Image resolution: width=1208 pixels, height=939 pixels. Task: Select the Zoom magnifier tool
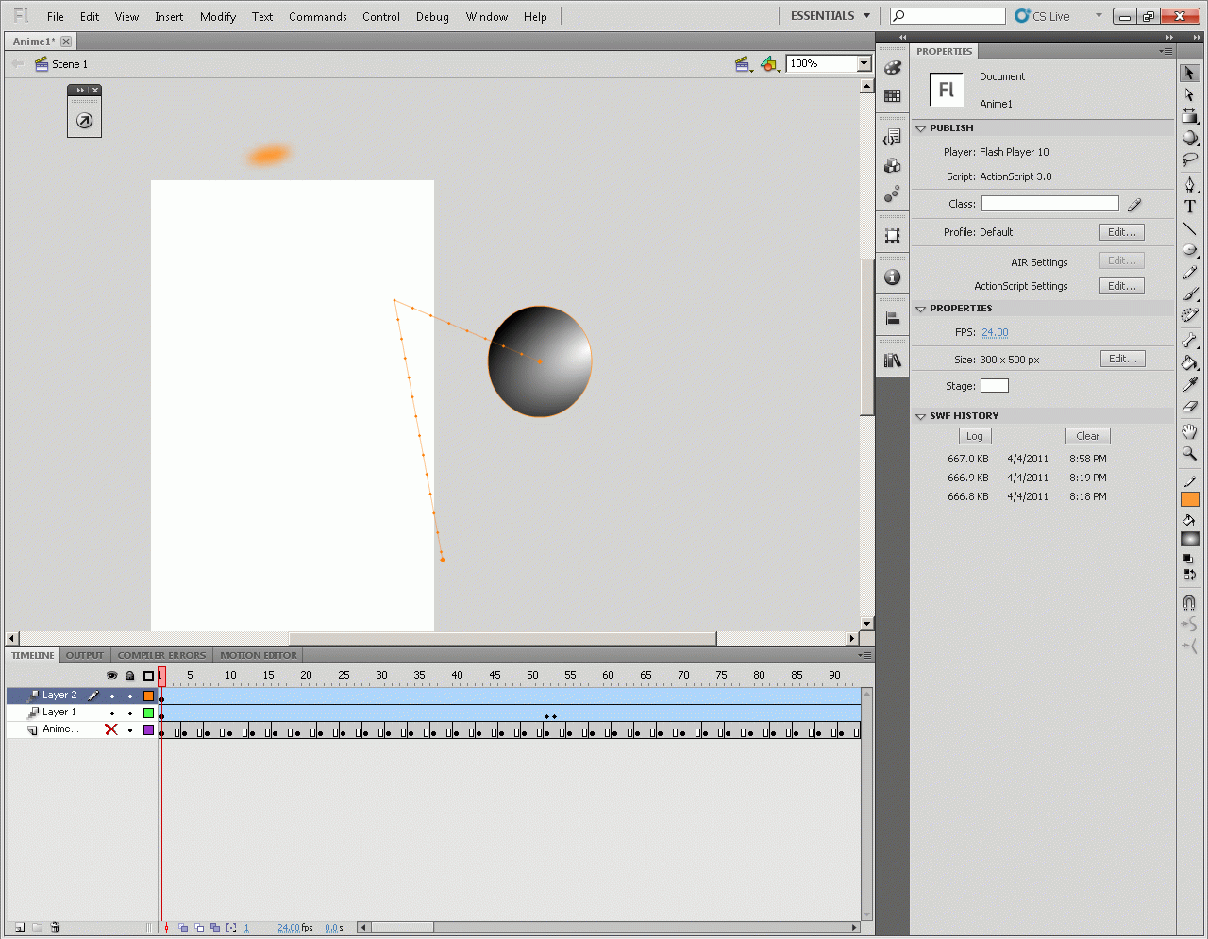click(1189, 453)
